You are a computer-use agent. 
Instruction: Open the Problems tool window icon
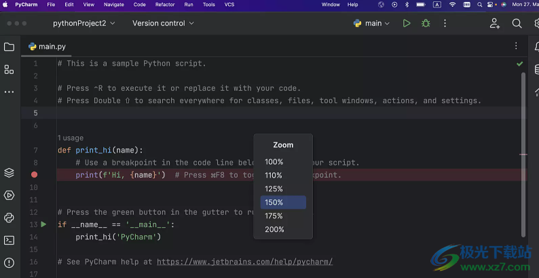10,263
